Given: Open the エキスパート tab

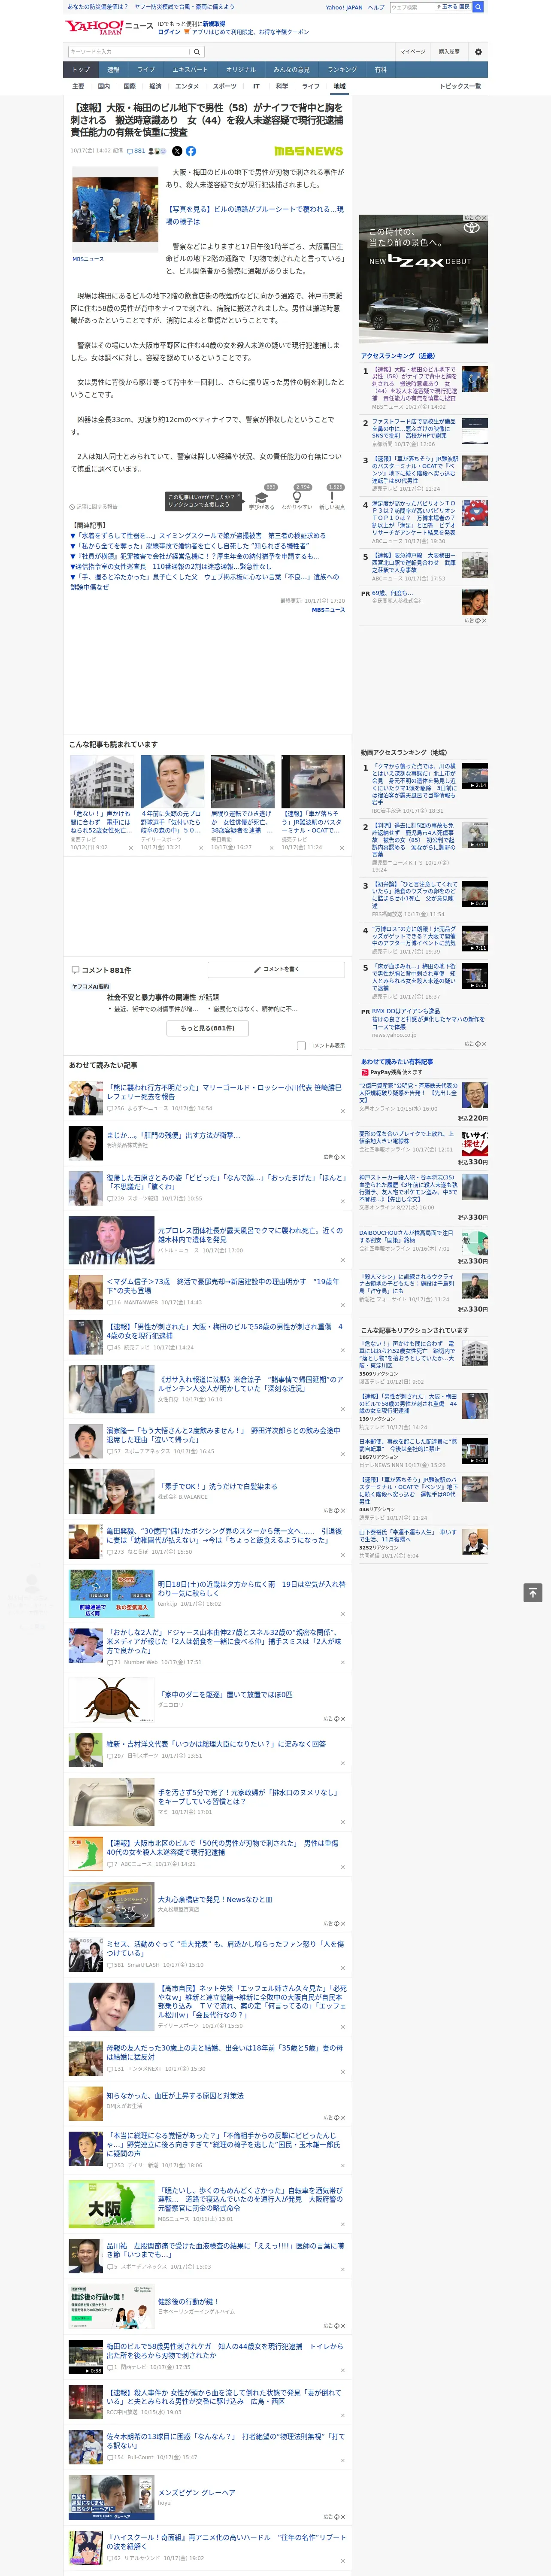Looking at the screenshot, I should 190,70.
